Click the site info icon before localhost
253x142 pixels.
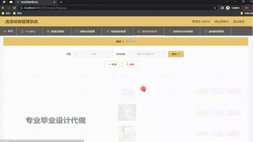coord(21,8)
